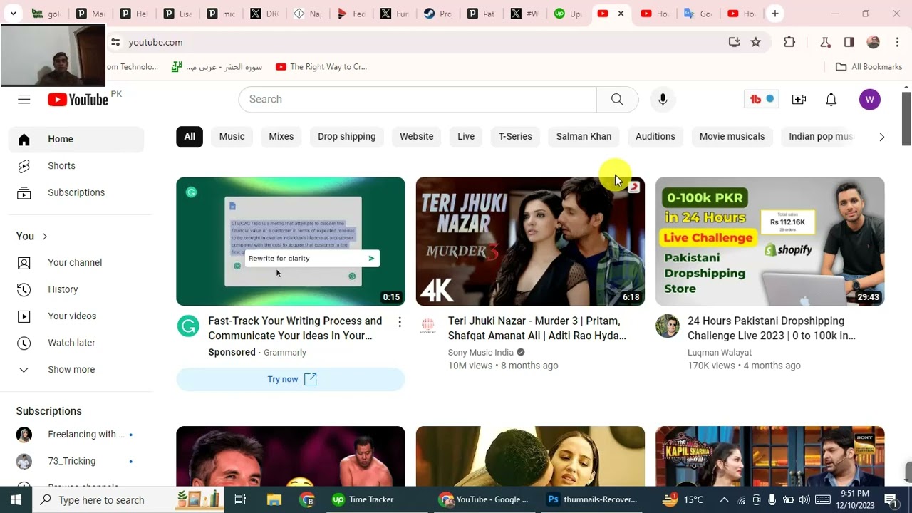This screenshot has width=912, height=513.
Task: Click the Try now ad button
Action: point(291,379)
